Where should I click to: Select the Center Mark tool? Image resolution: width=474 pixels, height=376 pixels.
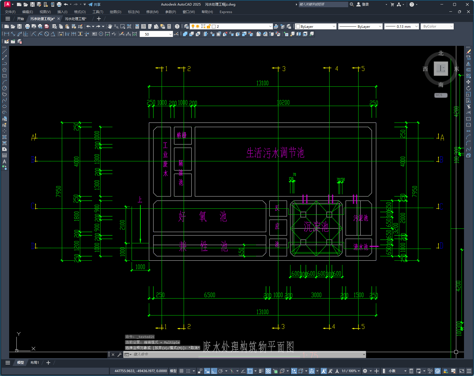coord(101,34)
